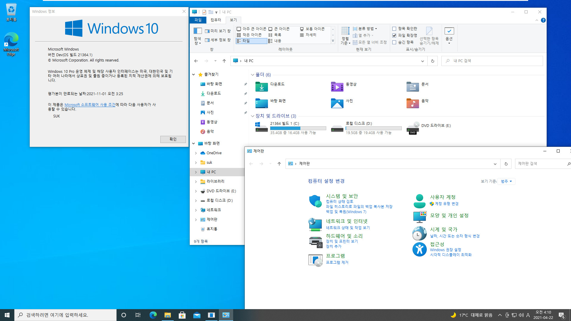This screenshot has height=321, width=571.
Task: Switch to the 컴퓨터 ribbon tab
Action: click(216, 20)
